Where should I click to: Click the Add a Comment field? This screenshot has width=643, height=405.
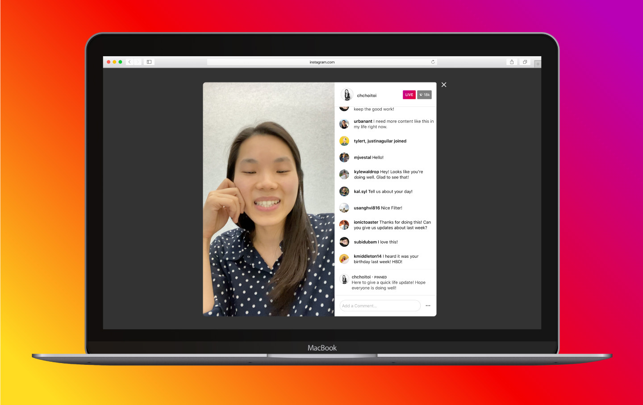(380, 306)
